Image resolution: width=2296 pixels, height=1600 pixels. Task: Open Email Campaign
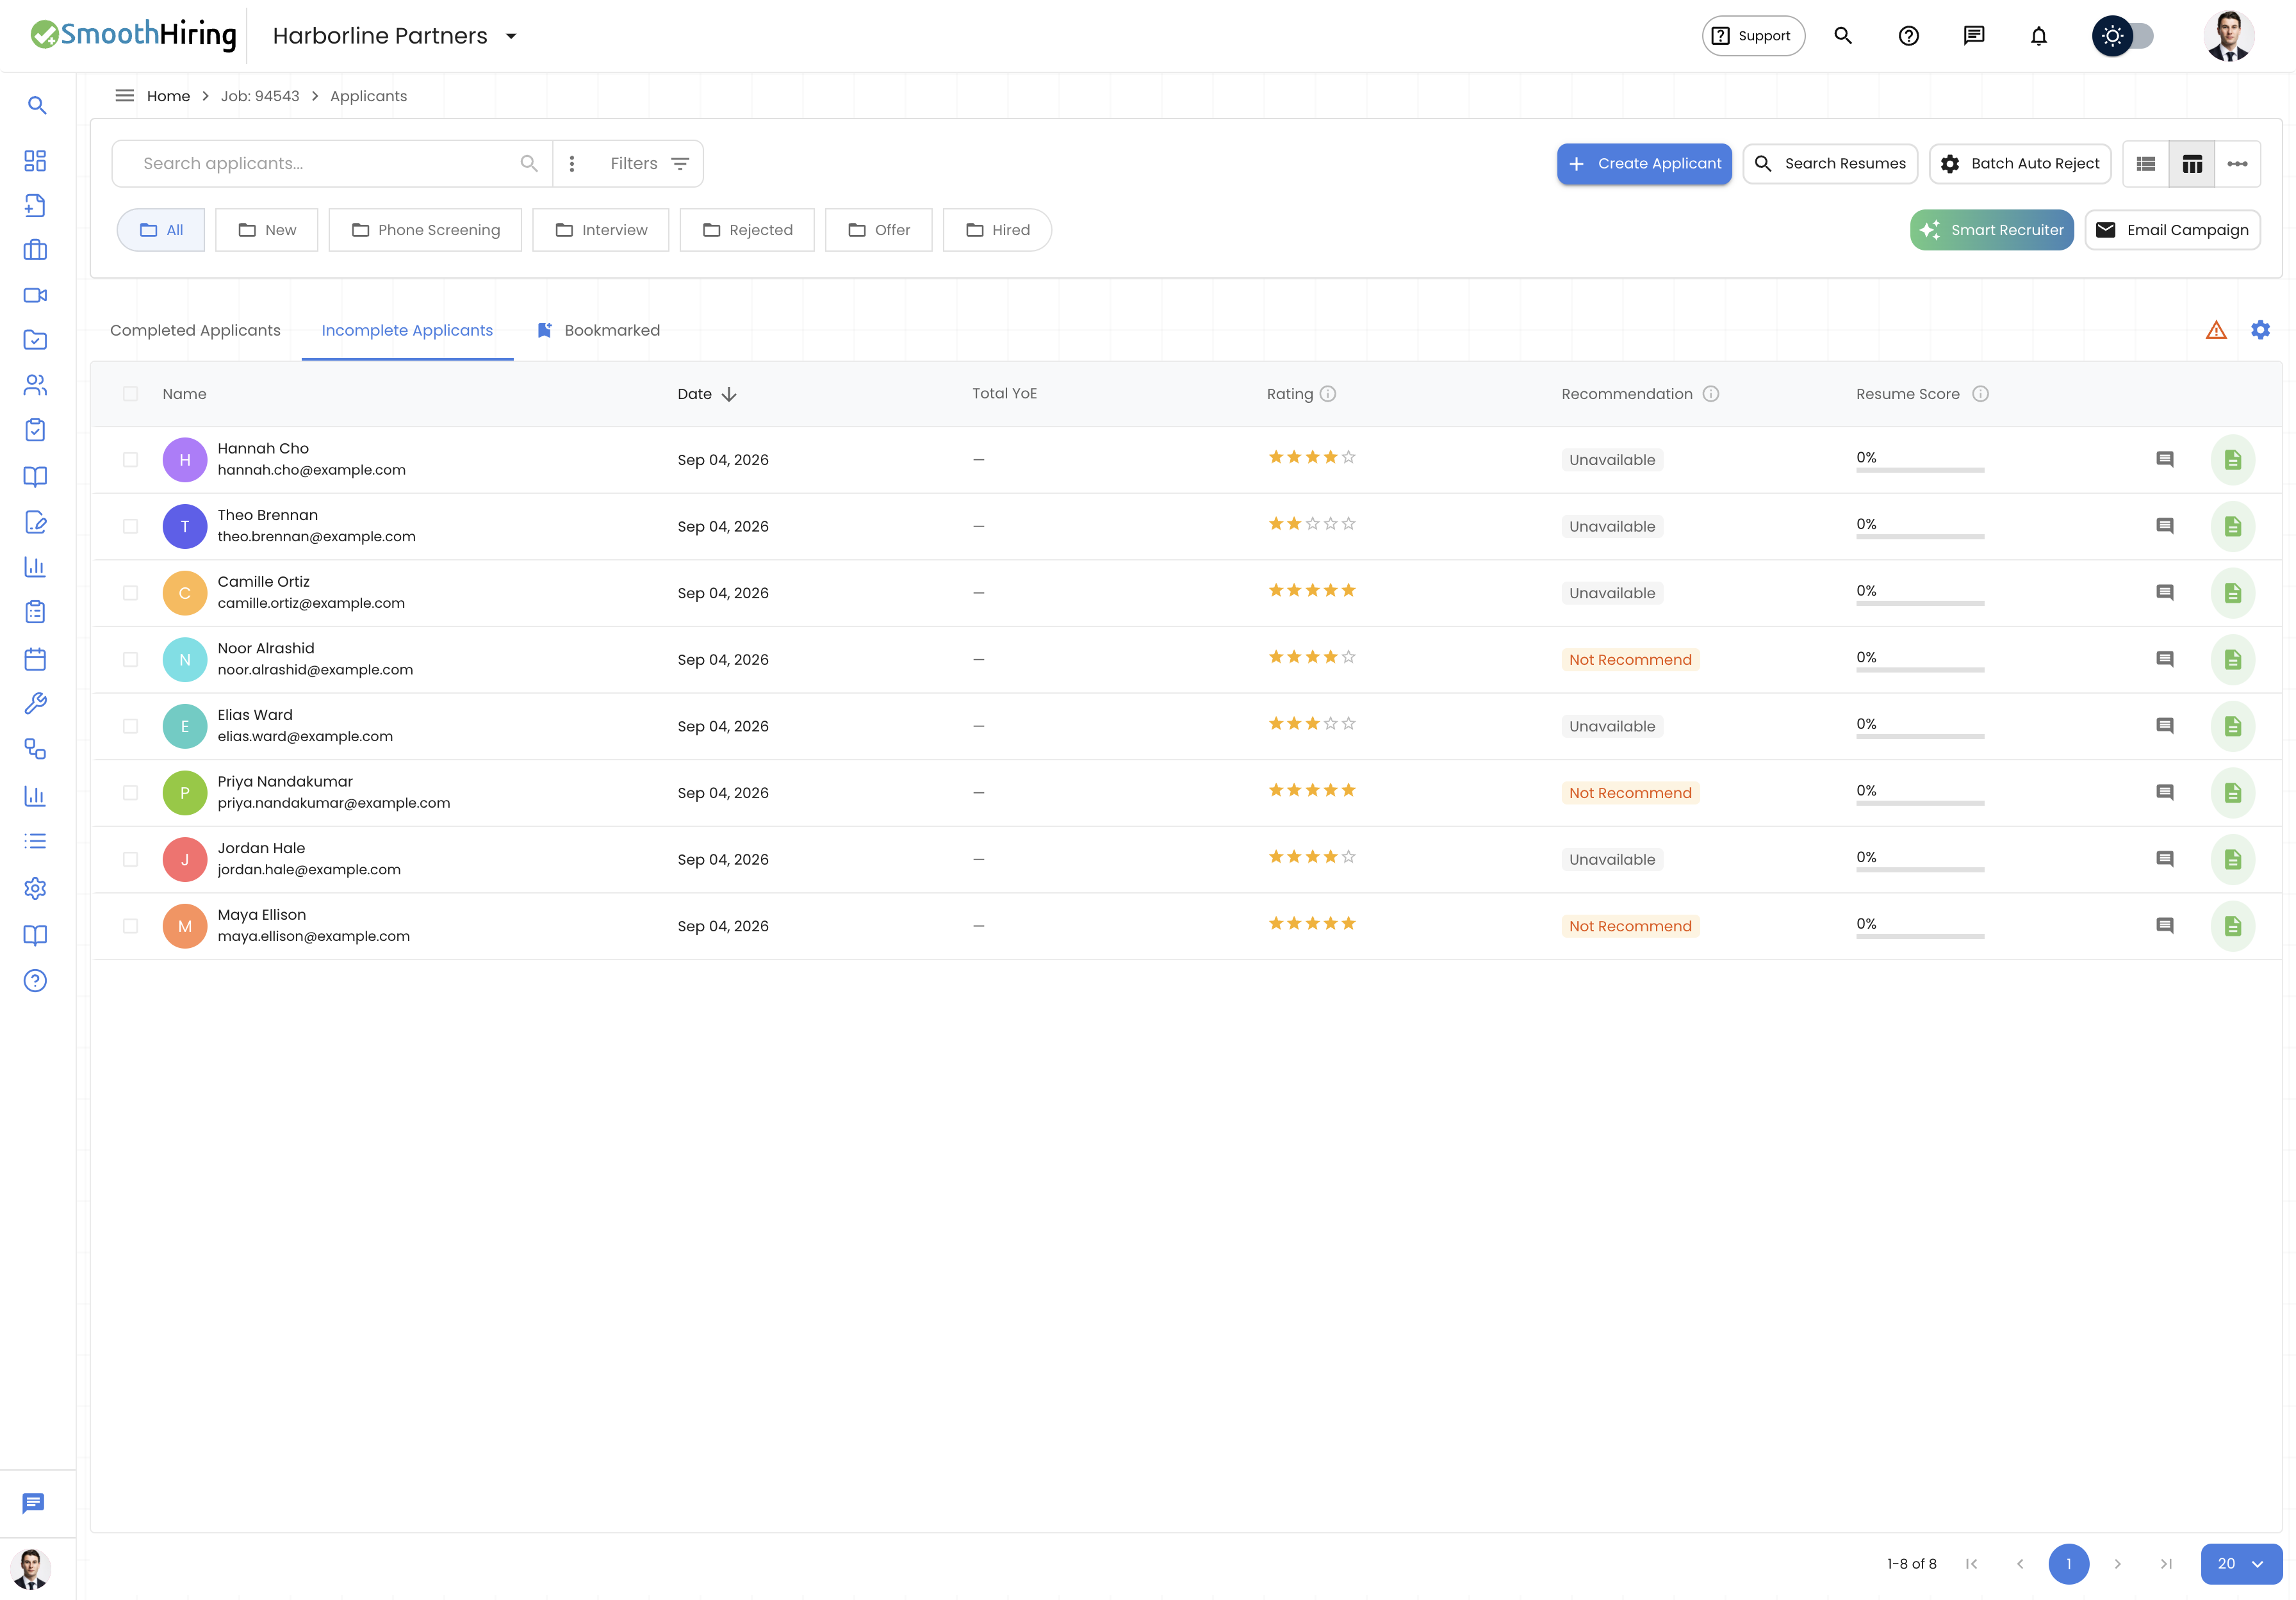pyautogui.click(x=2172, y=230)
